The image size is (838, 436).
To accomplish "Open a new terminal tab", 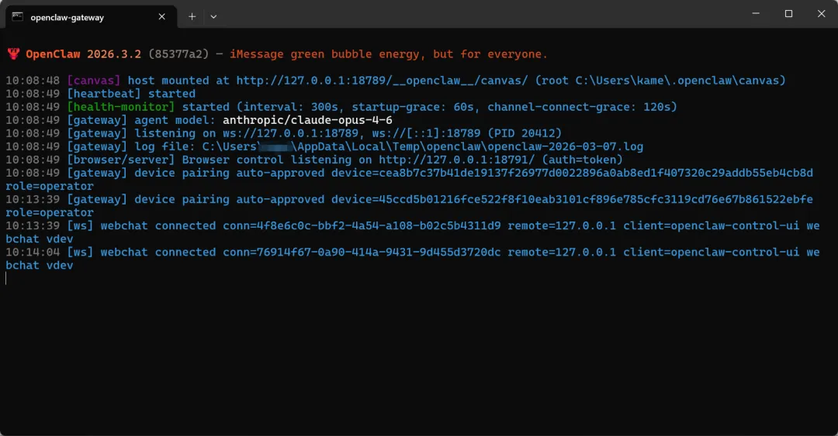I will 192,16.
